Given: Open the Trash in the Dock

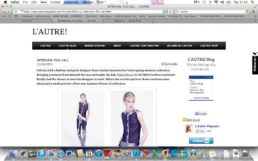Looking at the screenshot, I should 246,153.
